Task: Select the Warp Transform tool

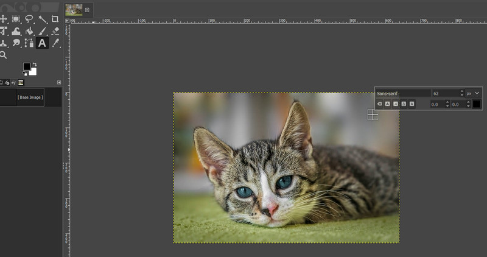Action: (x=16, y=31)
